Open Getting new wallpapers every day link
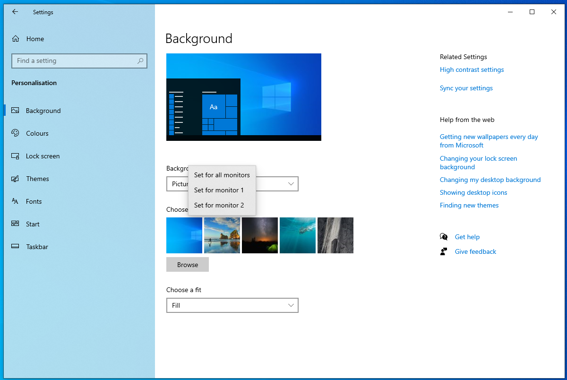The height and width of the screenshot is (380, 567). click(x=489, y=141)
